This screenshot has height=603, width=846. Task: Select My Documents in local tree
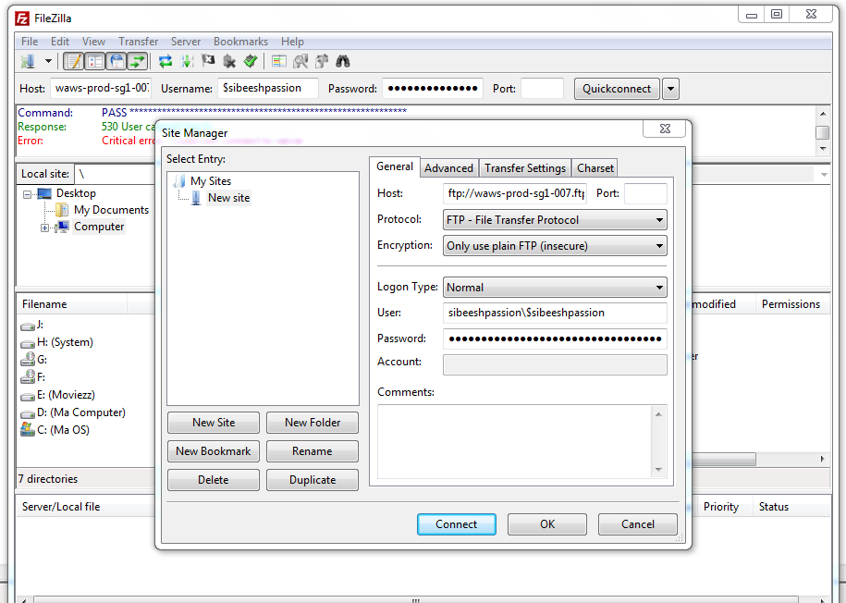[x=111, y=210]
